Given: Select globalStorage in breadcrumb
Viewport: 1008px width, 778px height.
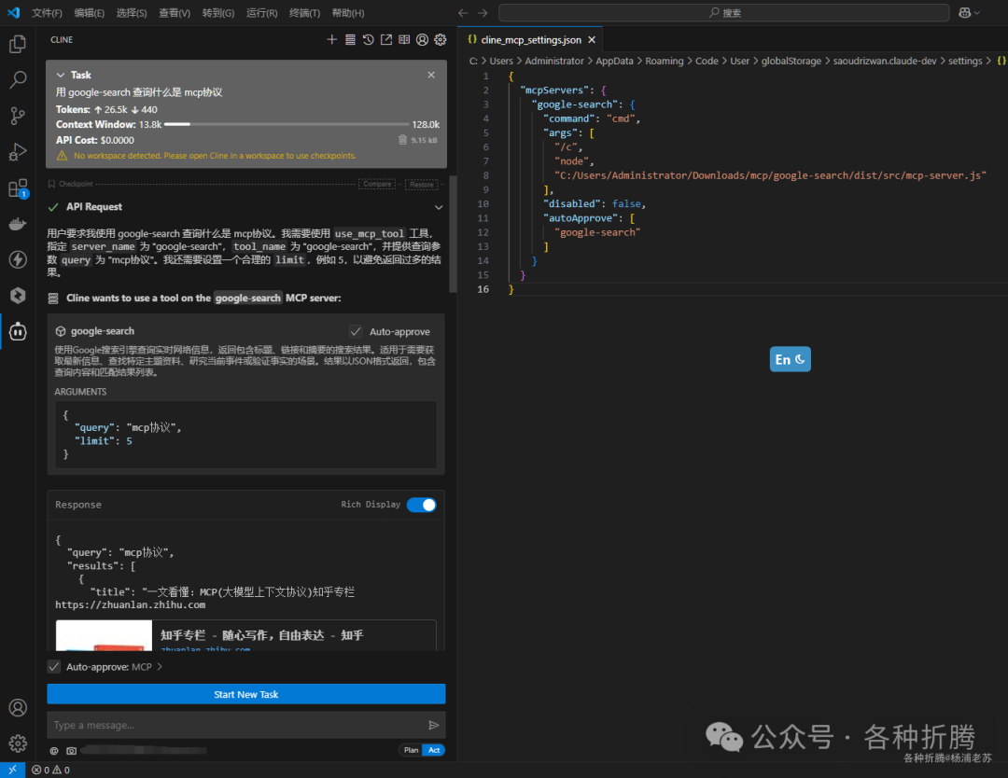Looking at the screenshot, I should (791, 61).
